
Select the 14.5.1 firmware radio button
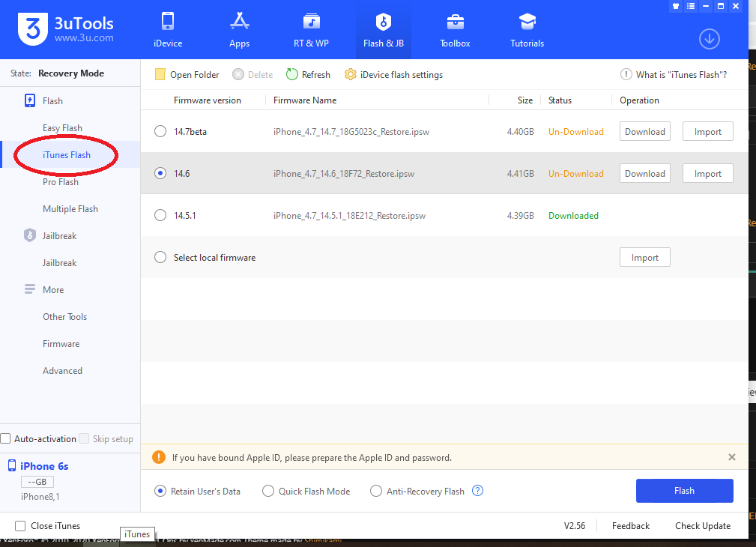click(160, 215)
